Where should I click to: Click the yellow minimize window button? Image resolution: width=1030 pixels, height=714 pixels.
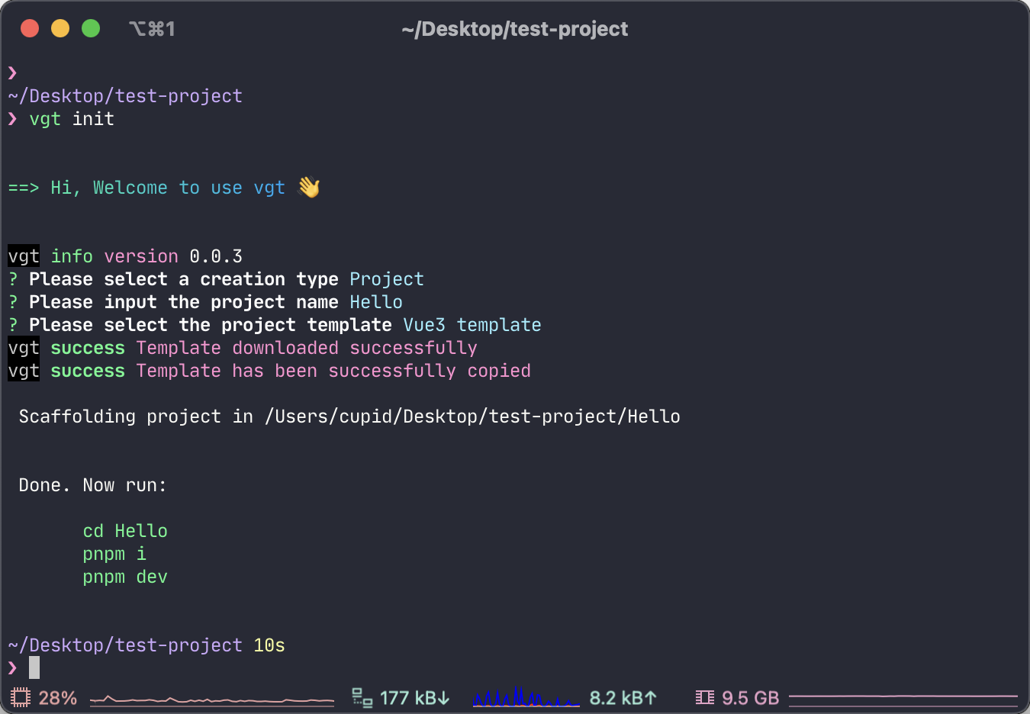[x=60, y=29]
